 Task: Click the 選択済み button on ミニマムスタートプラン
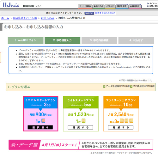point(40,127)
